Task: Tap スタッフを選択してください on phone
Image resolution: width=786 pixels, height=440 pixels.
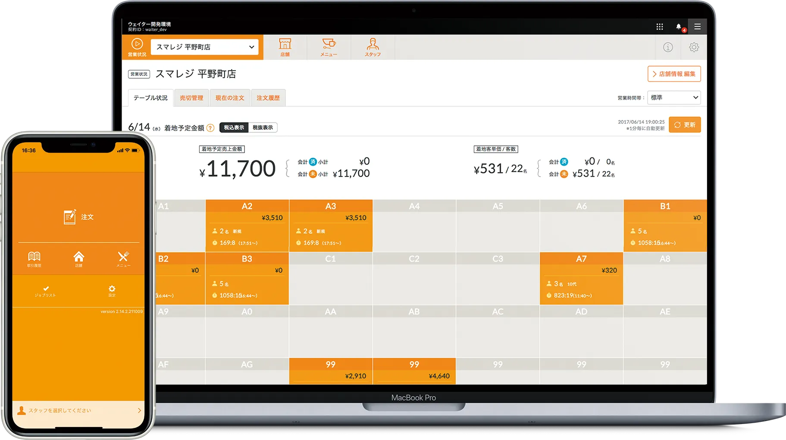Action: [60, 410]
